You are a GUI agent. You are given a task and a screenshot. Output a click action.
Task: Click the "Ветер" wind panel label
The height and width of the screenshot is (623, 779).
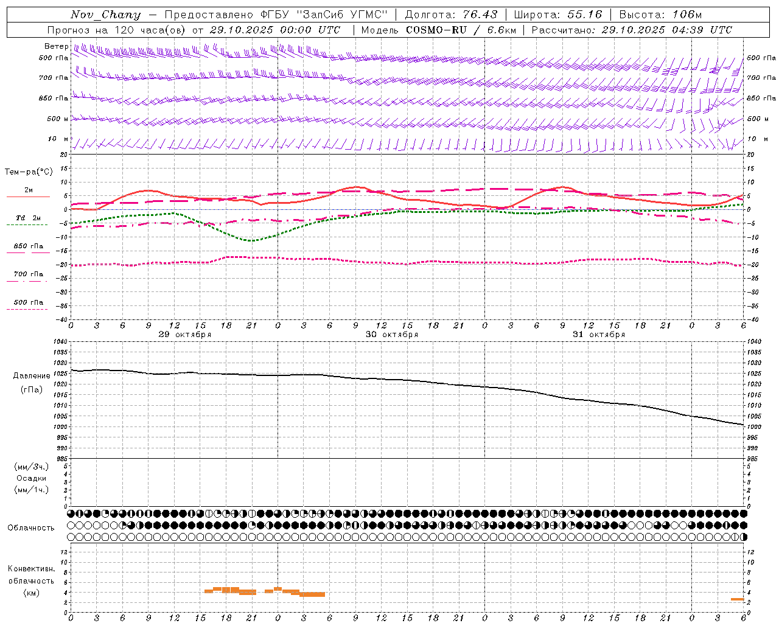coord(56,46)
